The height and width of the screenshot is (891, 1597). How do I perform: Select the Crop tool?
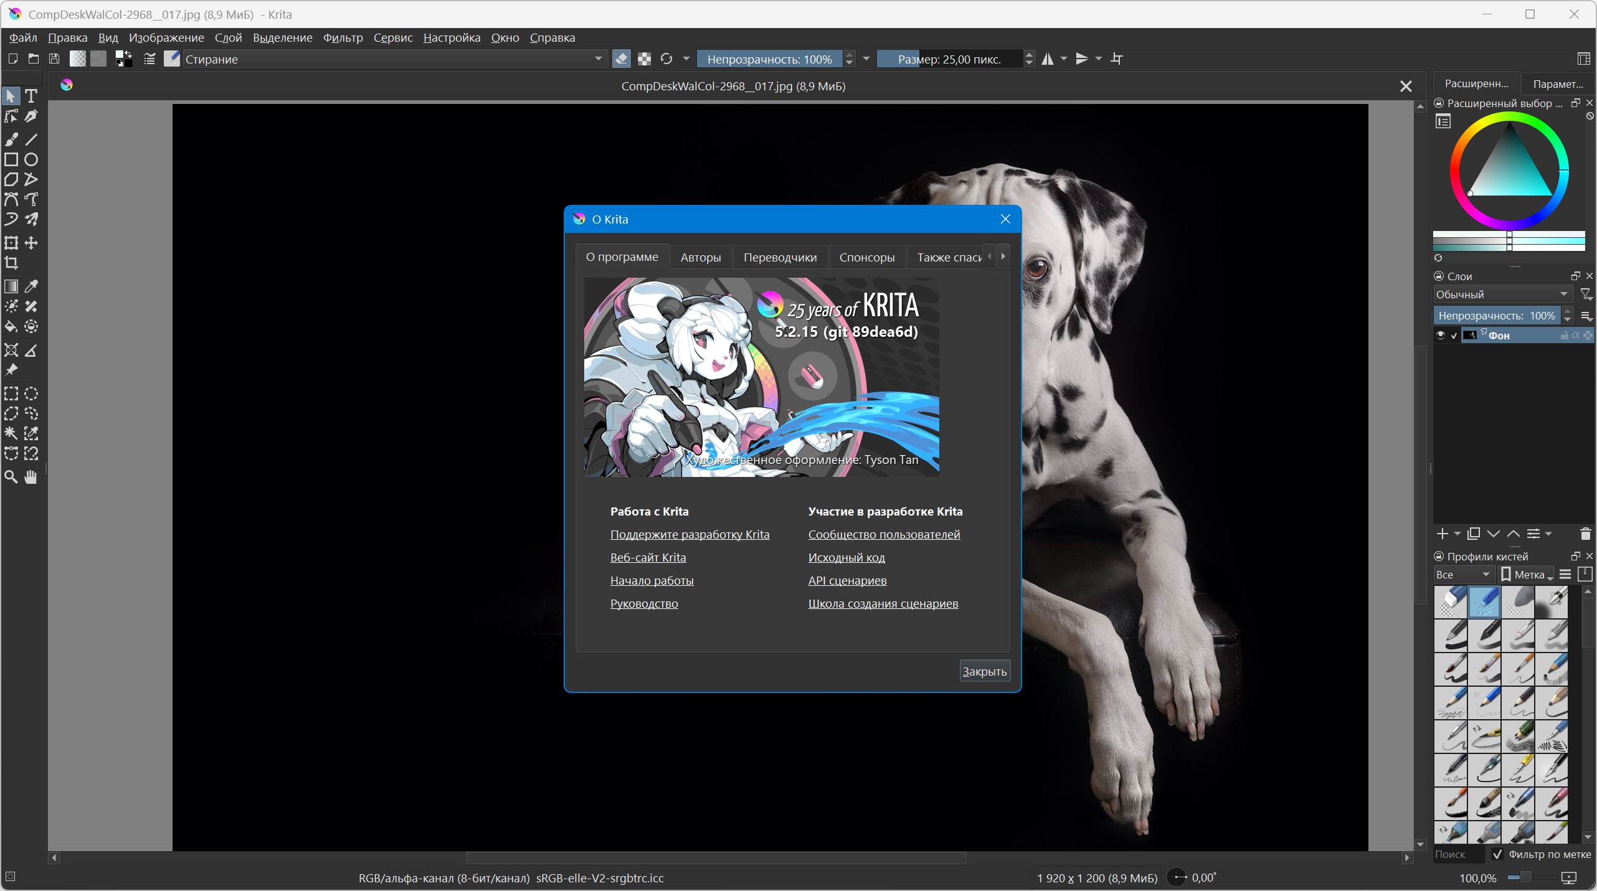[11, 263]
